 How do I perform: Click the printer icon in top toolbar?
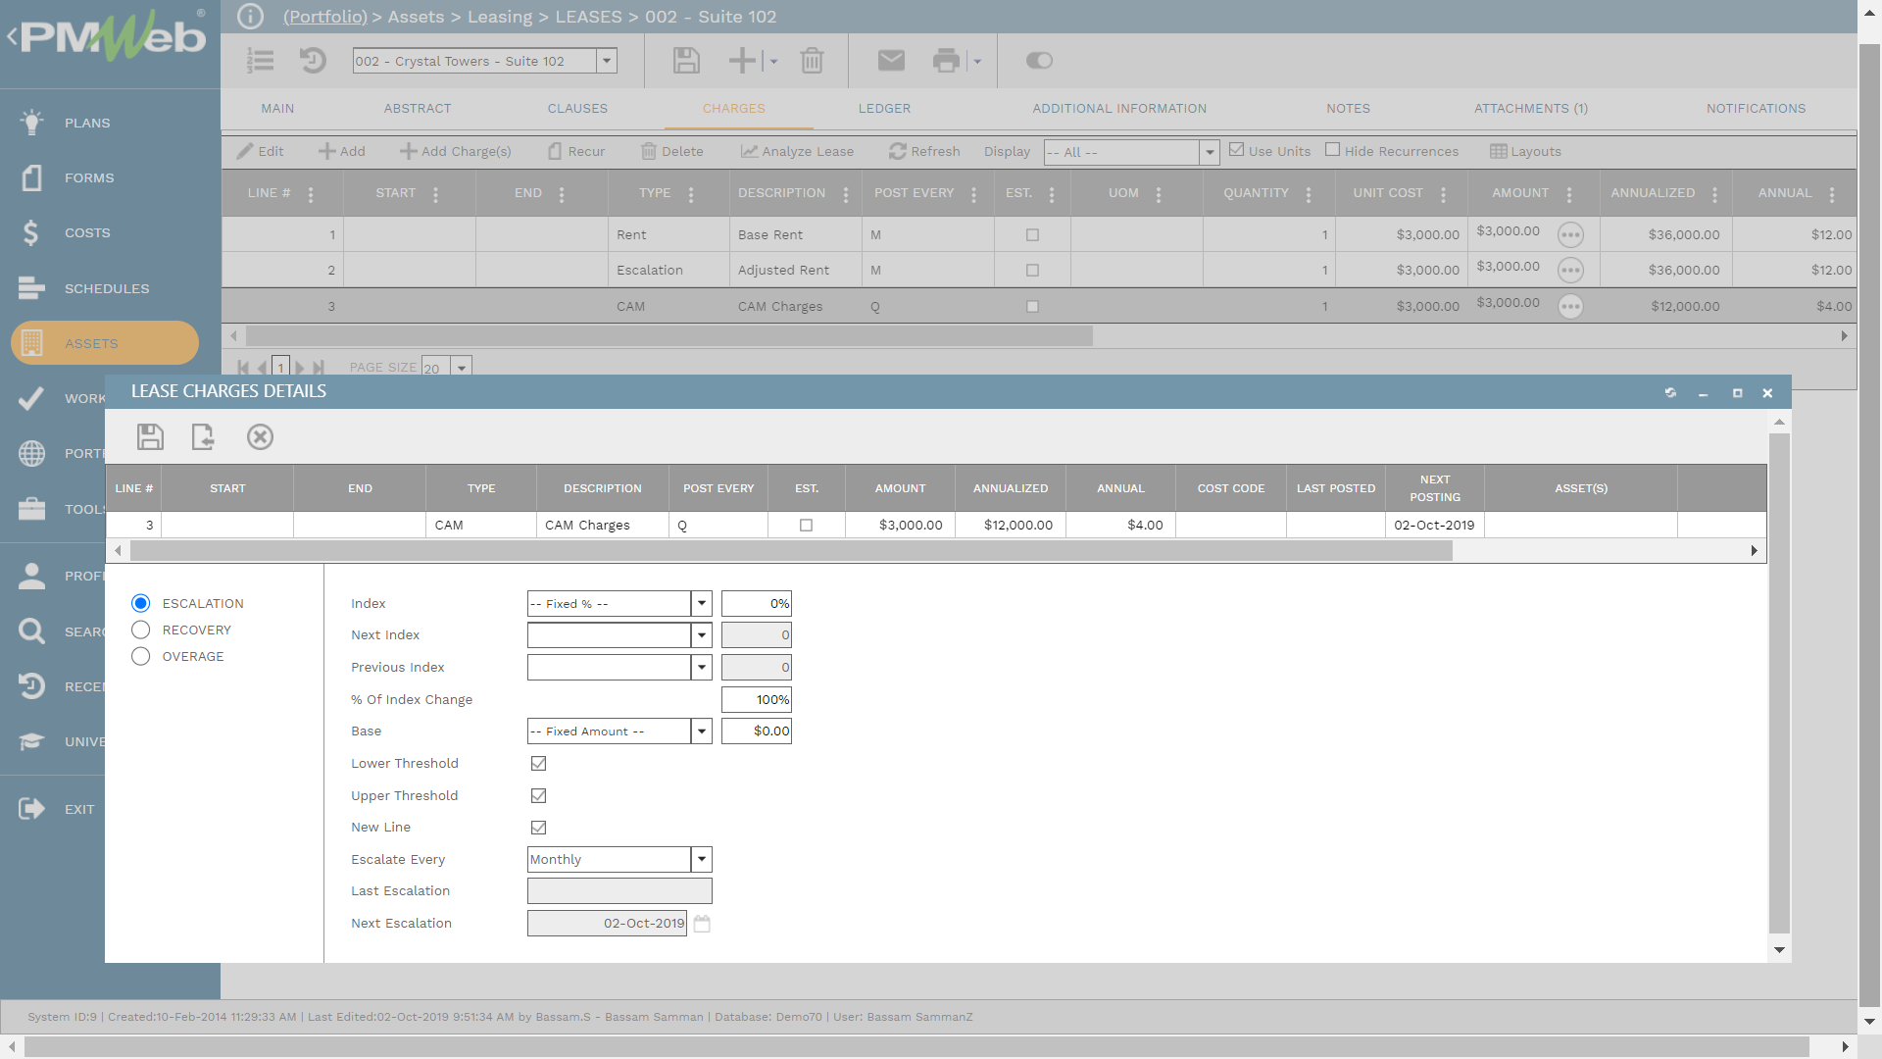click(946, 61)
